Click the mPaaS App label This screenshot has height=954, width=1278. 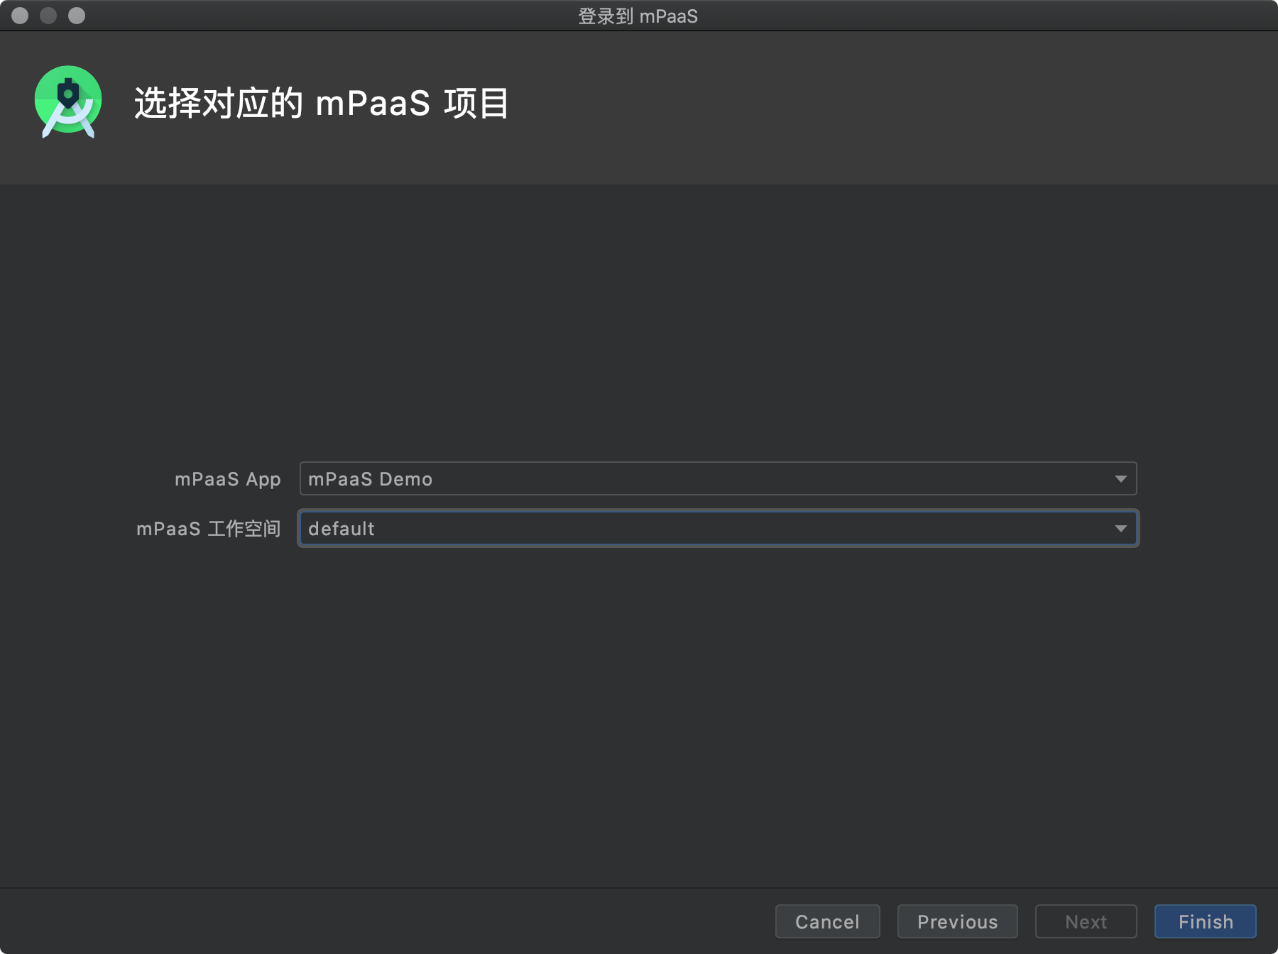pyautogui.click(x=227, y=479)
